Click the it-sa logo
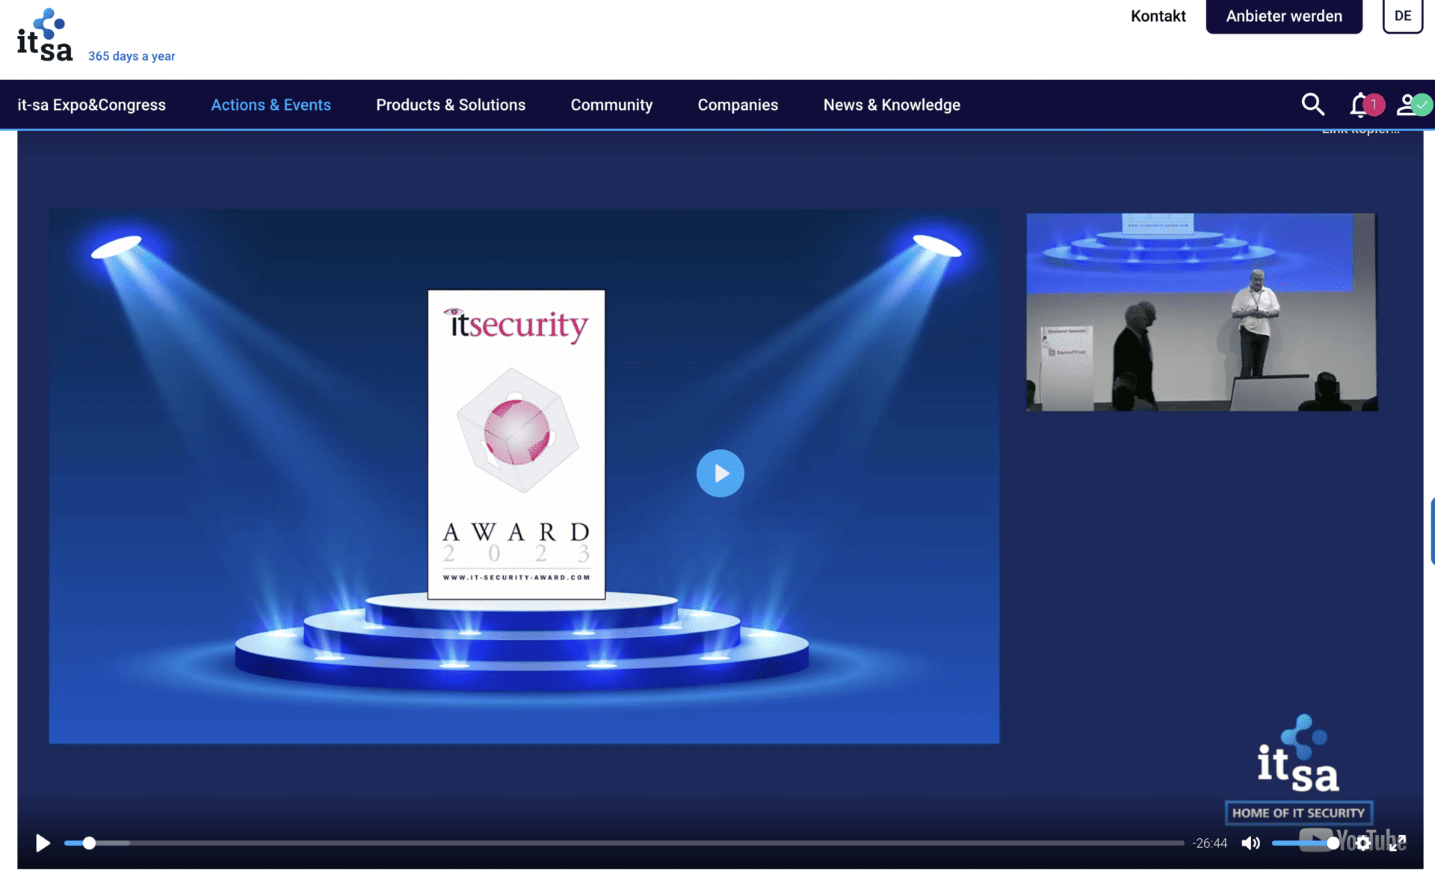Viewport: 1435px width, 880px height. pyautogui.click(x=44, y=33)
